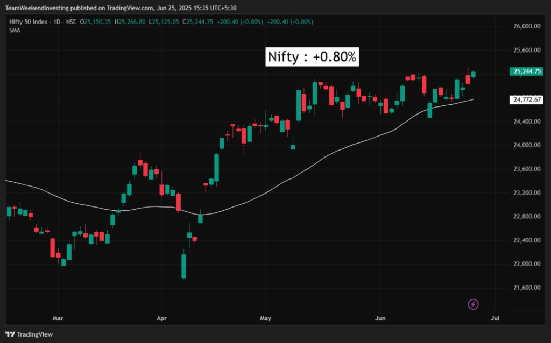551x343 pixels.
Task: Click the Open value O25,150.35 in legend
Action: [96, 22]
